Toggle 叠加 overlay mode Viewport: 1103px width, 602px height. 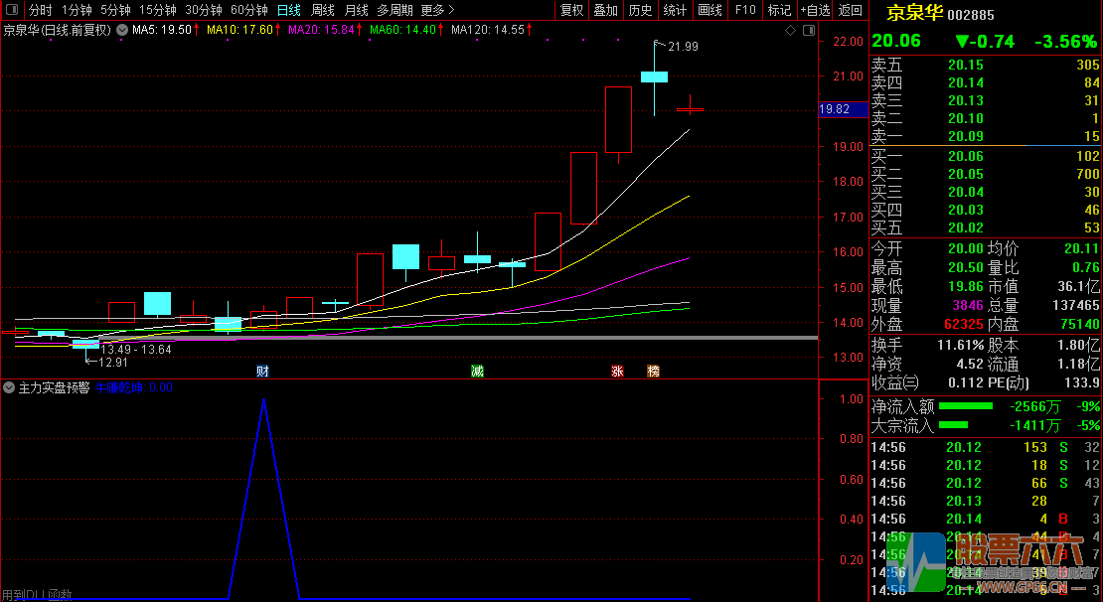pos(605,10)
